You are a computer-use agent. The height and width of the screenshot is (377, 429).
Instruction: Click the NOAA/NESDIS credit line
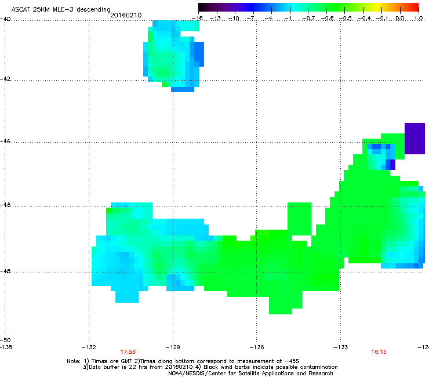[250, 374]
